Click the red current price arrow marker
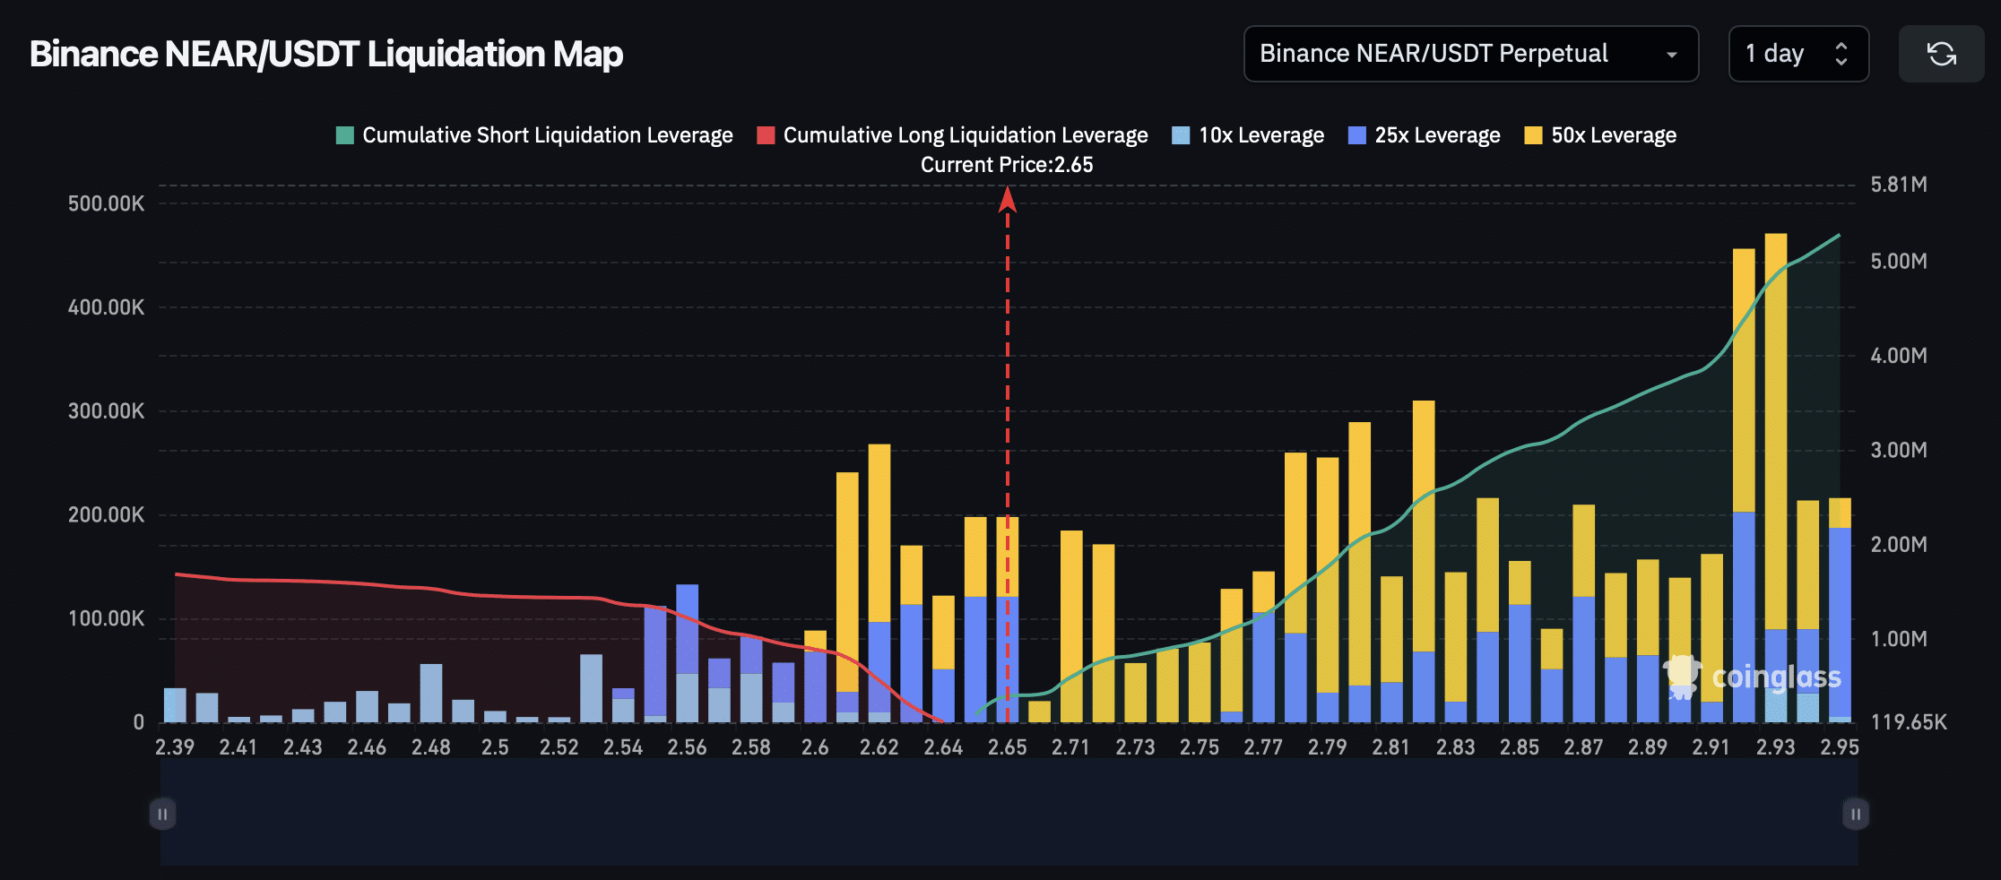Image resolution: width=2001 pixels, height=880 pixels. coord(1007,199)
